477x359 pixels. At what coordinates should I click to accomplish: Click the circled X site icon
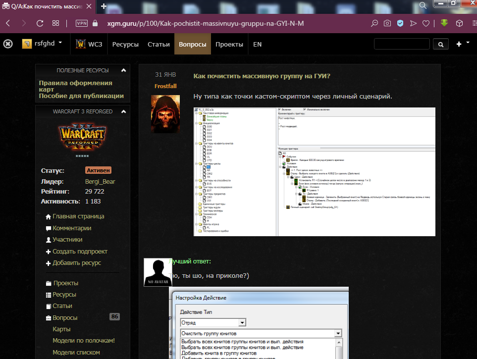click(8, 44)
